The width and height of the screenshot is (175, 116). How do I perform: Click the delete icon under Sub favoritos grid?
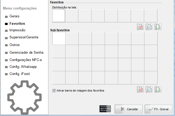(x=141, y=89)
